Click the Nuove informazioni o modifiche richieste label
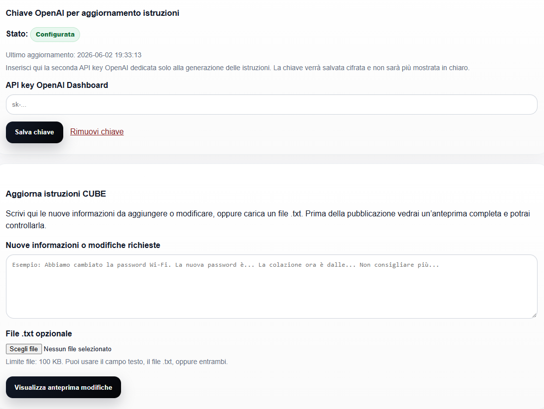Screen dimensions: 544x409 83,245
